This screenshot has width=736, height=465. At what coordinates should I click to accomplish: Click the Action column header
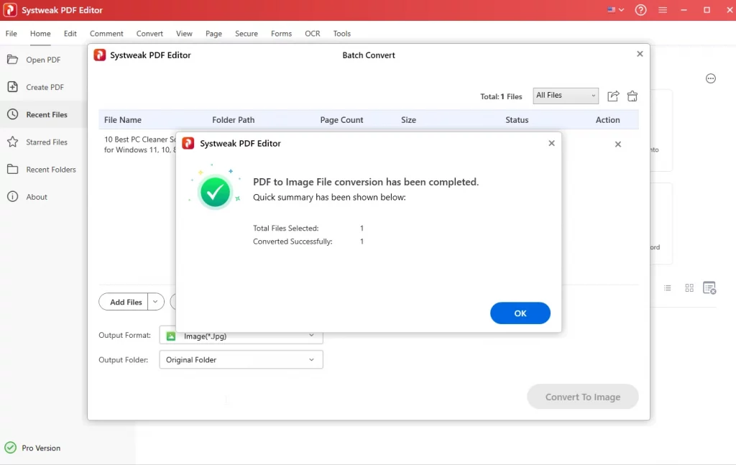tap(607, 119)
